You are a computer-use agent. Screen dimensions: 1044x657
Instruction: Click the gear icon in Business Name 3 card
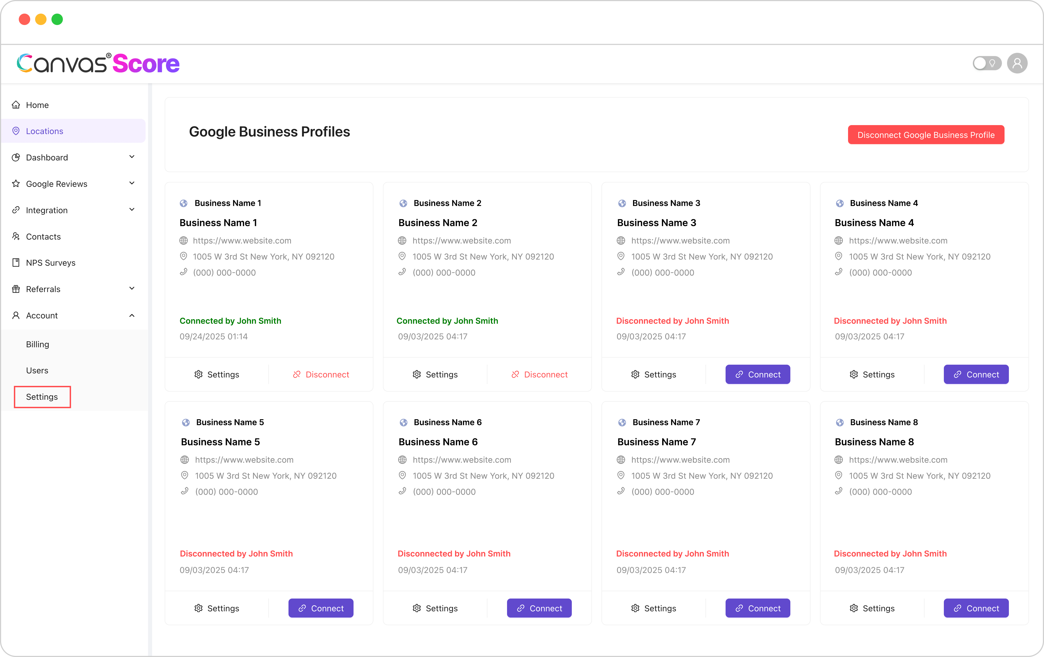(635, 374)
